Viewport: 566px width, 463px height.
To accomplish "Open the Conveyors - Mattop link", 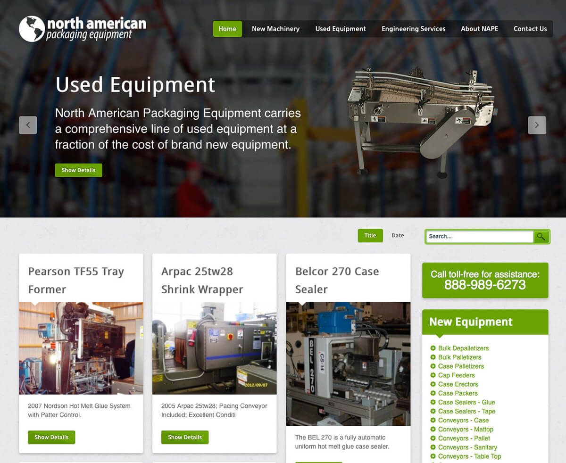I will click(466, 429).
